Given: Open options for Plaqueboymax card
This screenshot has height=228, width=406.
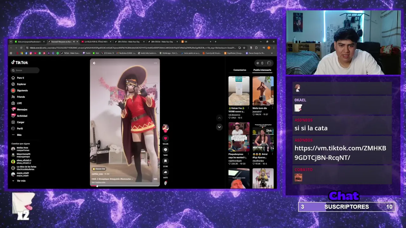Looking at the screenshot, I should point(248,154).
